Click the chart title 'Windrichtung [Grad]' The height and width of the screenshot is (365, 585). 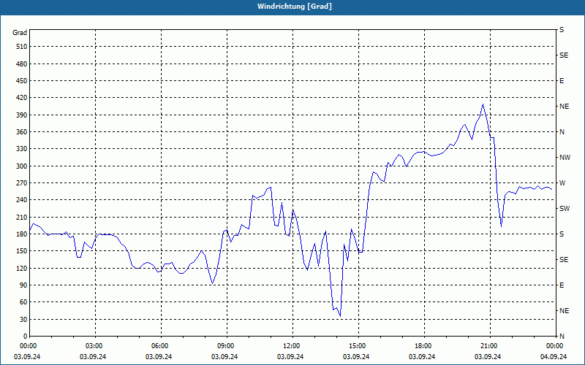click(x=295, y=7)
